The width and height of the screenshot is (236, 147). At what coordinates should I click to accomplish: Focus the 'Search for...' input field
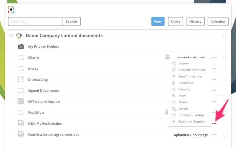(x=35, y=22)
